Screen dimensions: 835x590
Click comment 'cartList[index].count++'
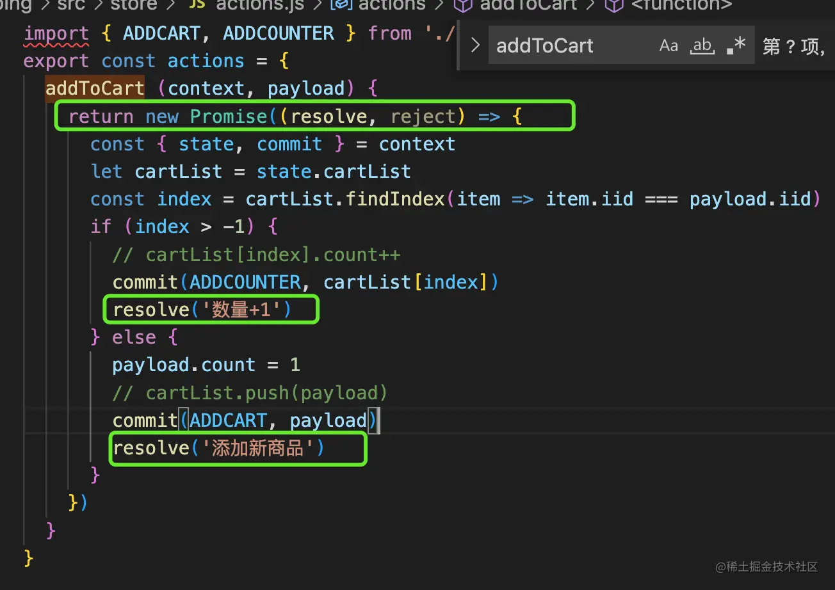tap(256, 255)
